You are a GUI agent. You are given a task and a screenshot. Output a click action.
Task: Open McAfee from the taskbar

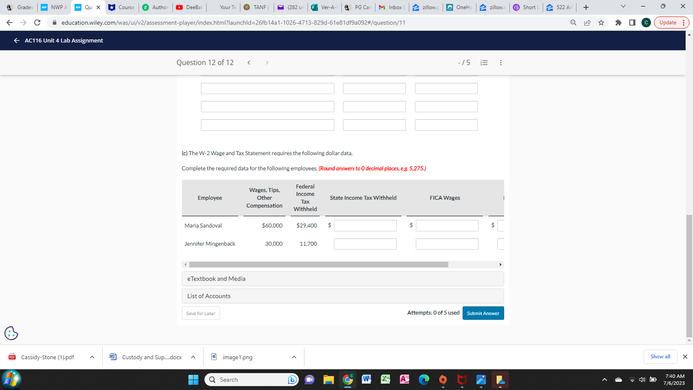(461, 379)
